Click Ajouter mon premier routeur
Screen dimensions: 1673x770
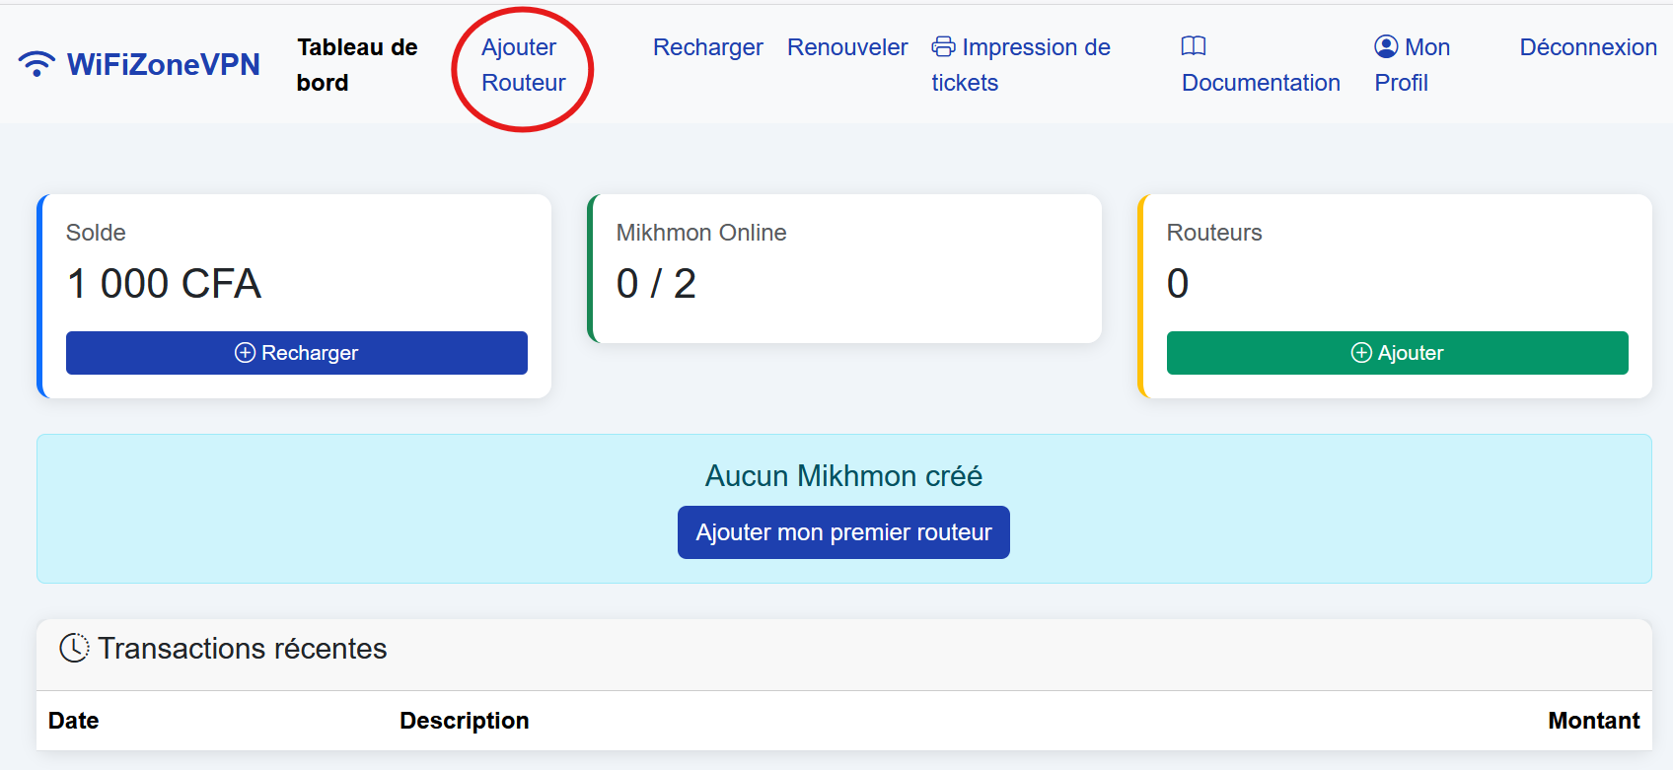(x=843, y=531)
